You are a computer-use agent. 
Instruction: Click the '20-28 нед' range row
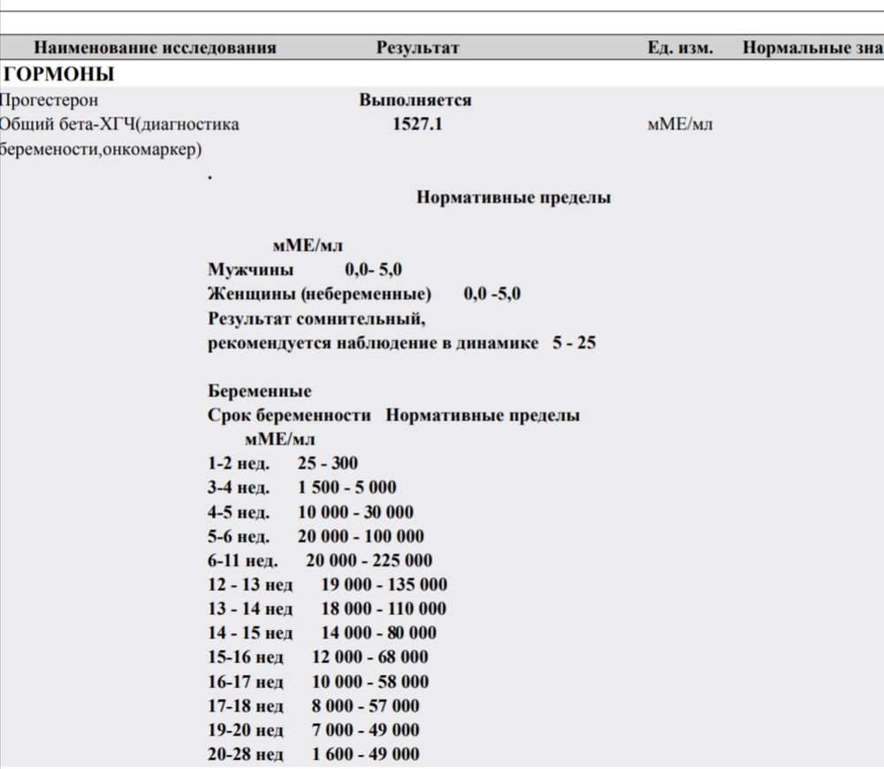tap(314, 754)
